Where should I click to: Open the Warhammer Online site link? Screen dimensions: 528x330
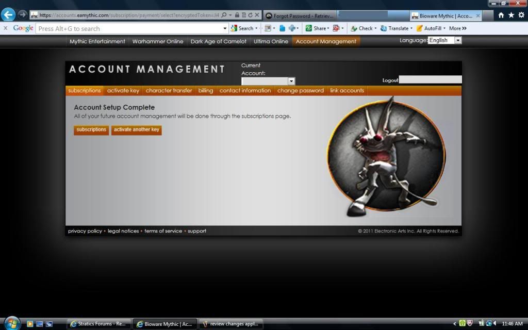coord(158,41)
